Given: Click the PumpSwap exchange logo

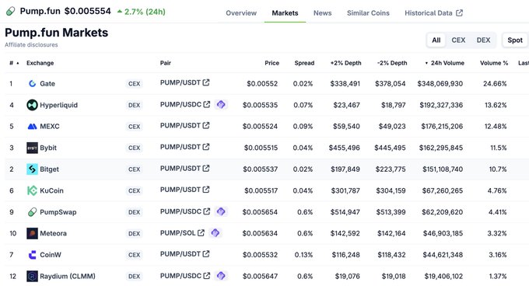Looking at the screenshot, I should (32, 212).
